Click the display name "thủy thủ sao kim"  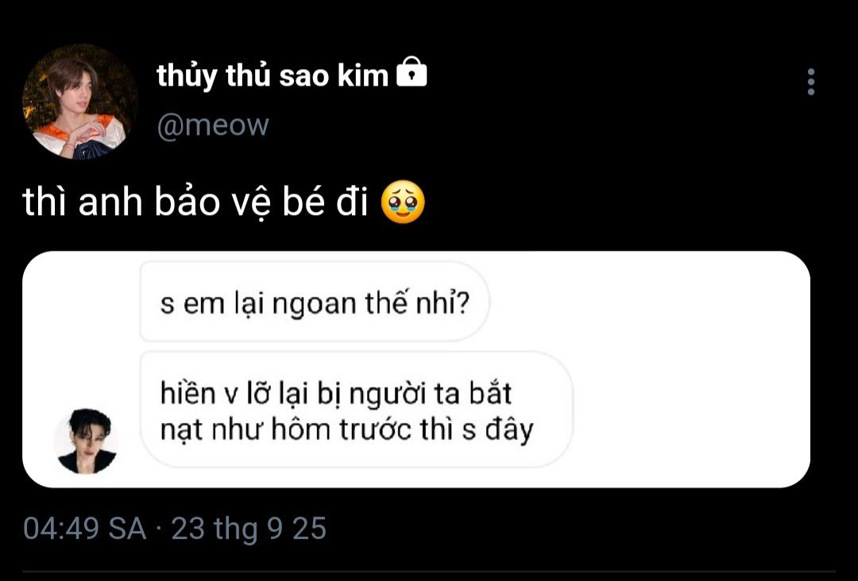pyautogui.click(x=272, y=75)
